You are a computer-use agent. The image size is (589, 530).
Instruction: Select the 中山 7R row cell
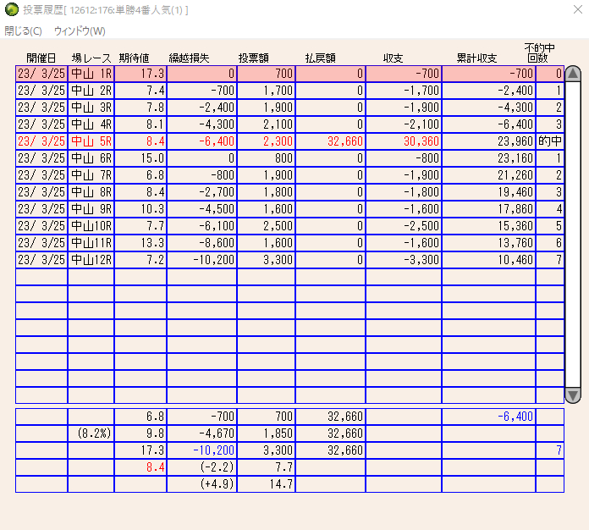tap(91, 175)
